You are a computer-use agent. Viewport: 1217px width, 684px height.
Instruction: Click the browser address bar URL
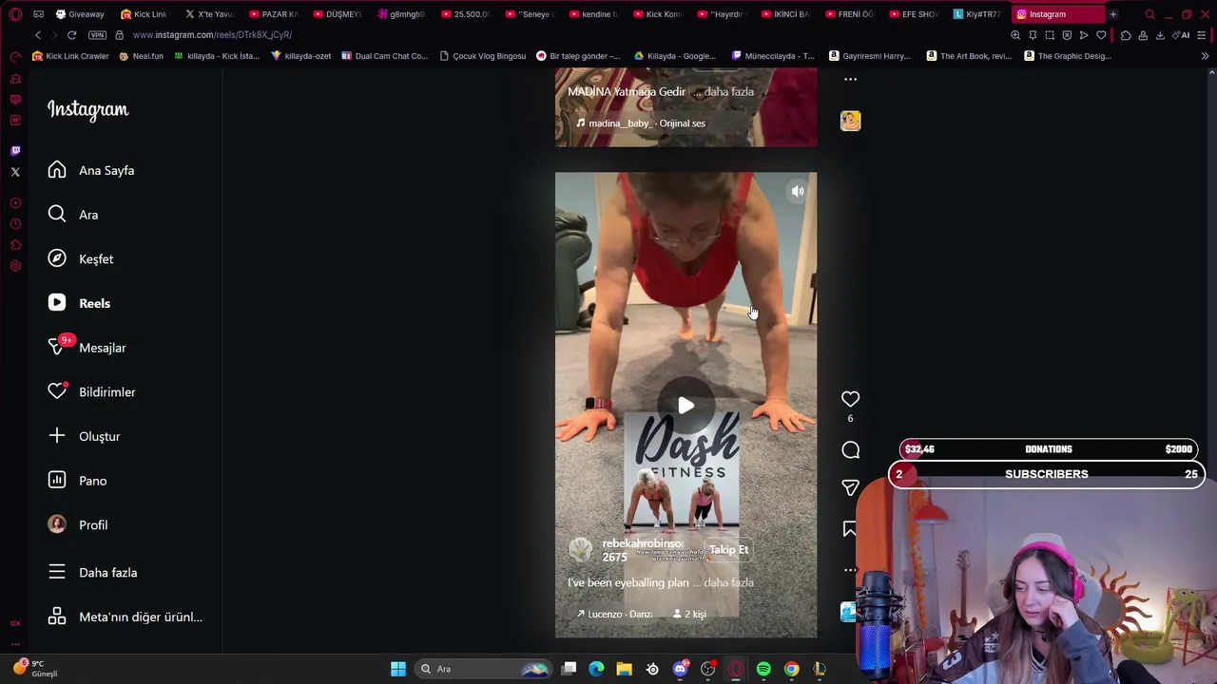(x=212, y=35)
